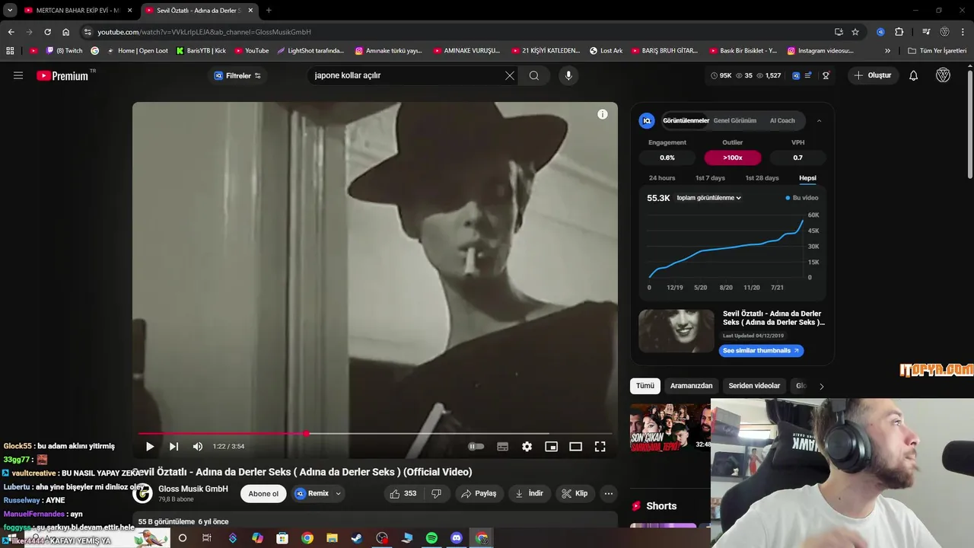
Task: Open Tüm Yer İşaretleri folder
Action: [937, 51]
